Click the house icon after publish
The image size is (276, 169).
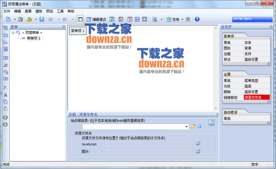(188, 19)
